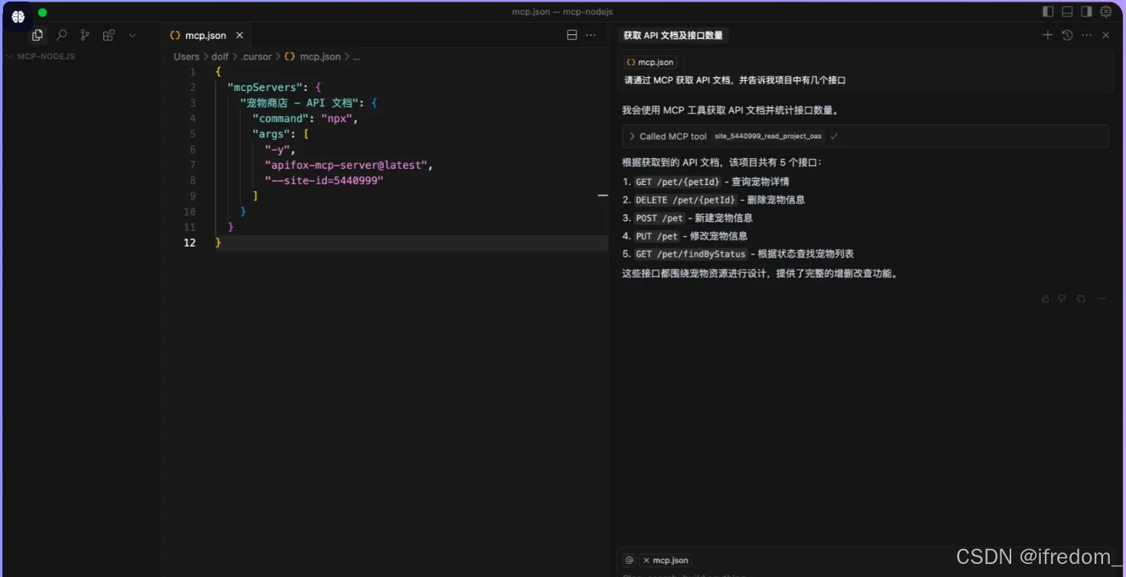Screen dimensions: 1126x577
Task: Remove mcp.json from chat context pill
Action: click(x=647, y=560)
